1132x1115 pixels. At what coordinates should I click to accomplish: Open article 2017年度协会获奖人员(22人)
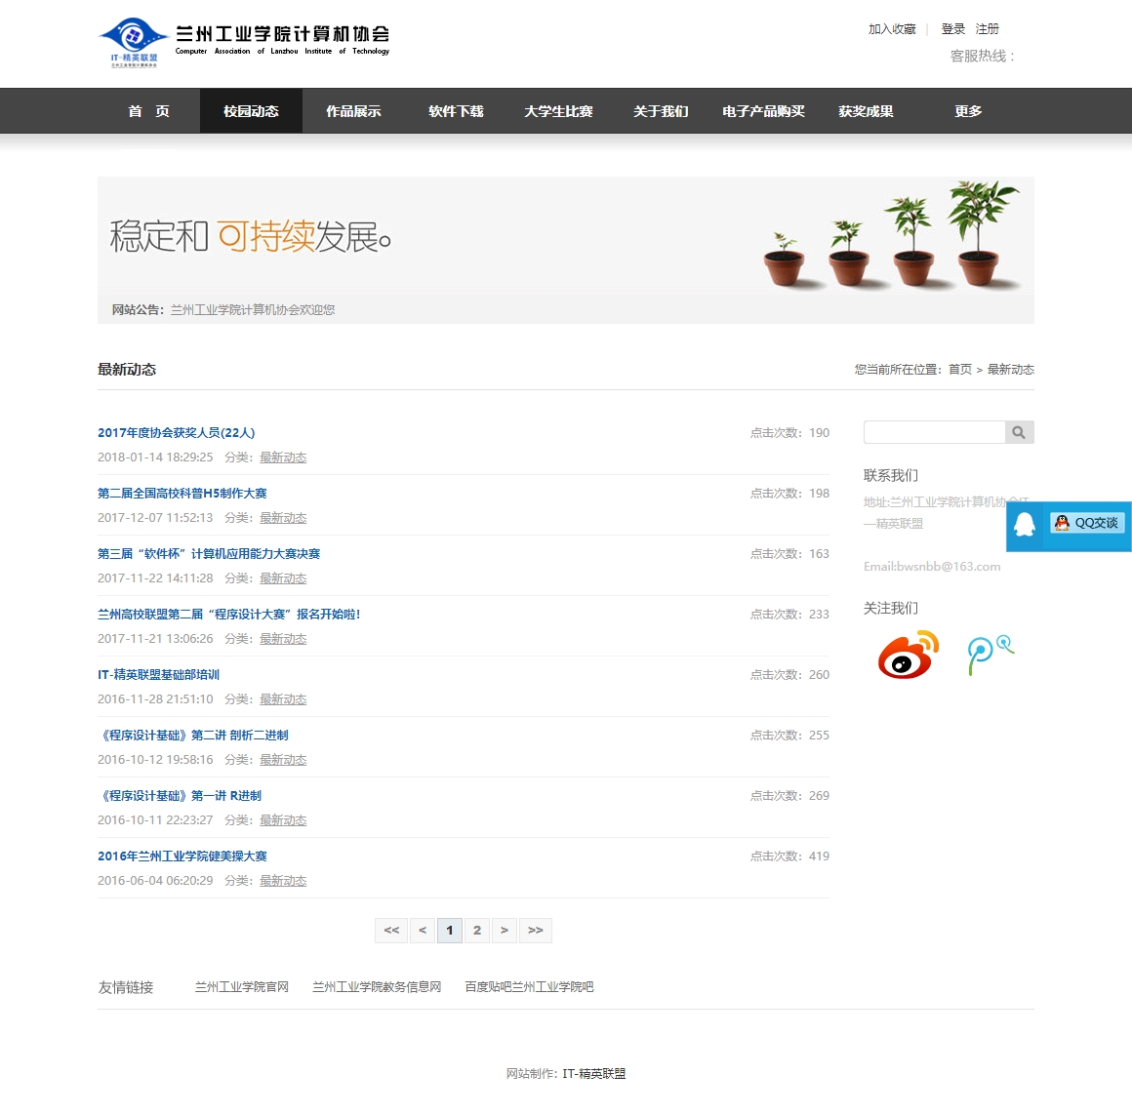(177, 433)
